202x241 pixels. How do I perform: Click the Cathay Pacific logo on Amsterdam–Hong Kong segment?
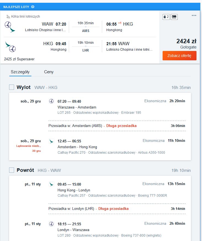pos(51,141)
